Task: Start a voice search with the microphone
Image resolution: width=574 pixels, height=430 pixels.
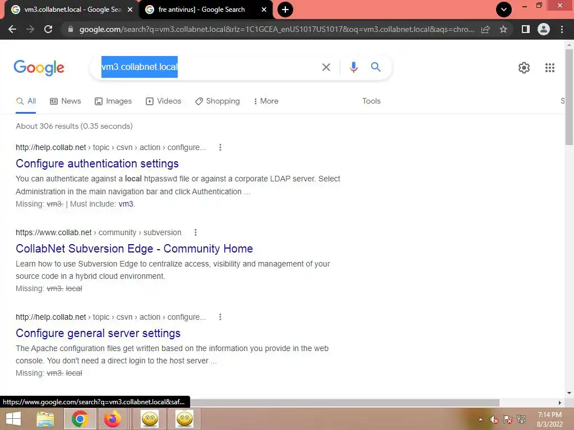Action: point(353,67)
